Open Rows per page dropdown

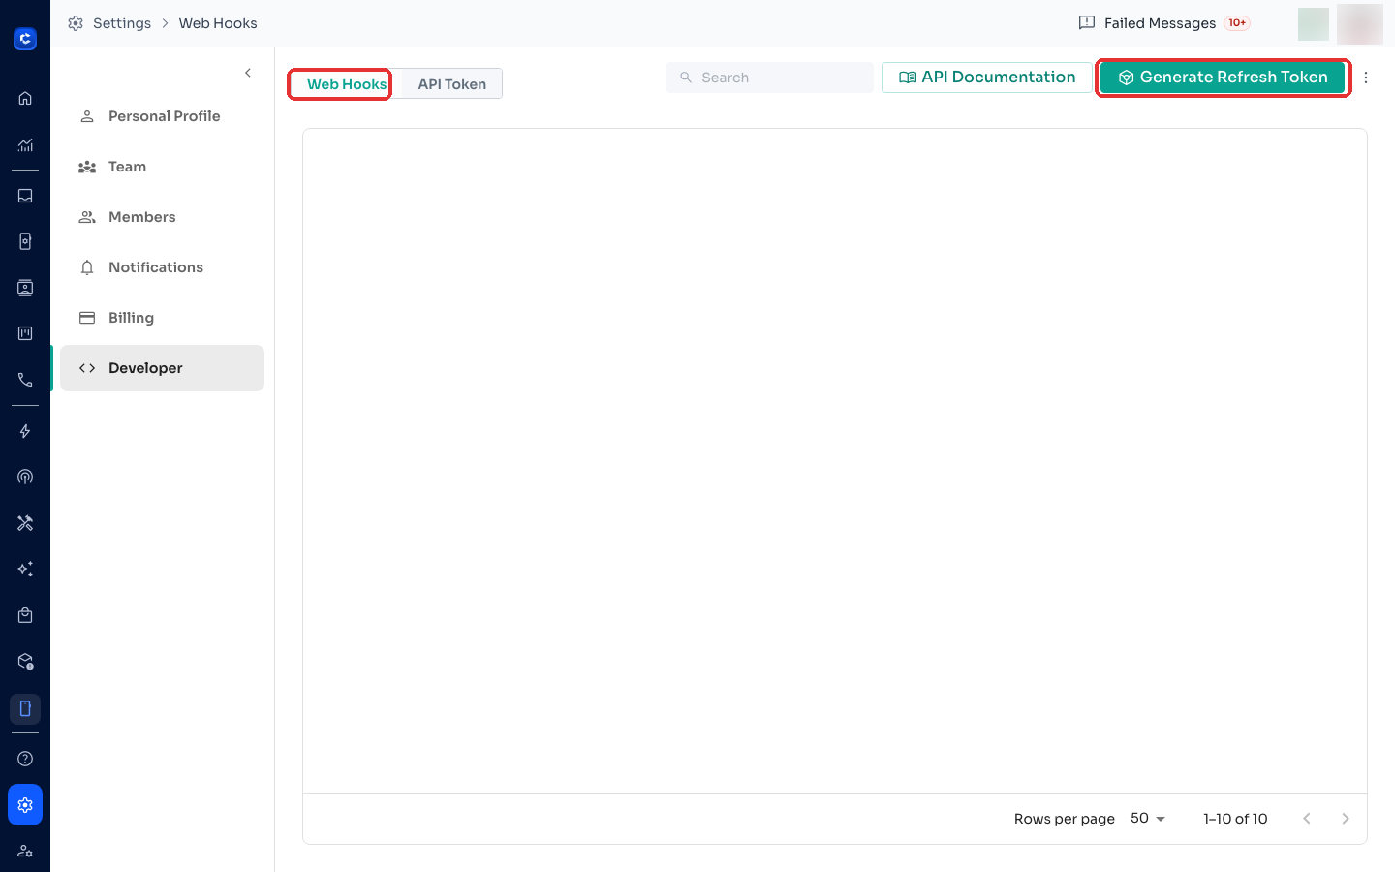click(1148, 819)
